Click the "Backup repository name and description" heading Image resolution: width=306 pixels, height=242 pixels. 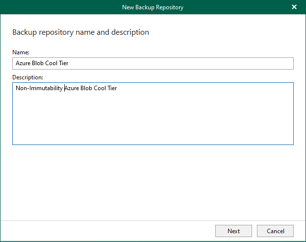point(80,32)
